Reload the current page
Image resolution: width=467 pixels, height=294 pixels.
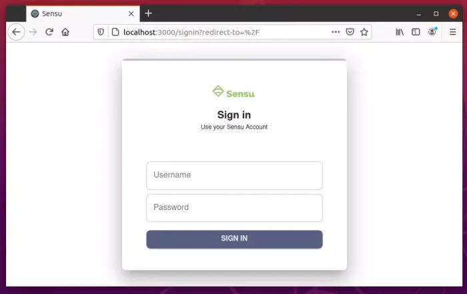coord(49,32)
